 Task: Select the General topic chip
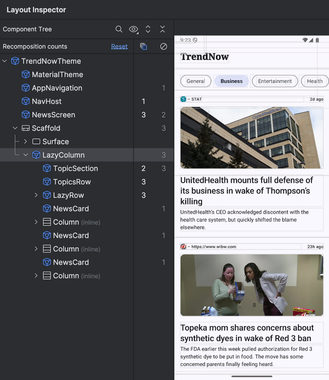point(195,81)
